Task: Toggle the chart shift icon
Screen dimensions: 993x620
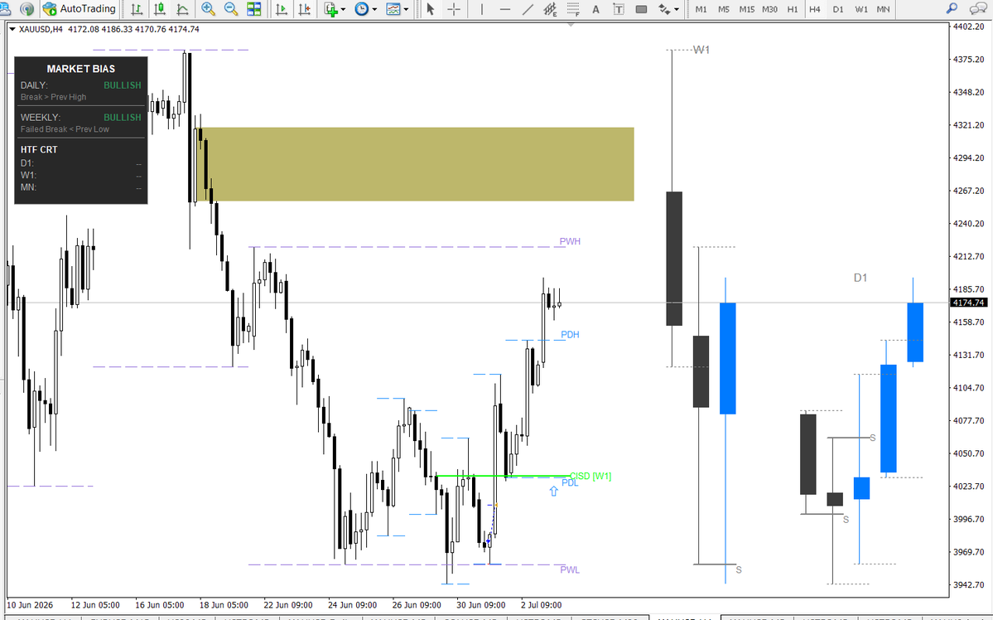Action: pos(305,9)
